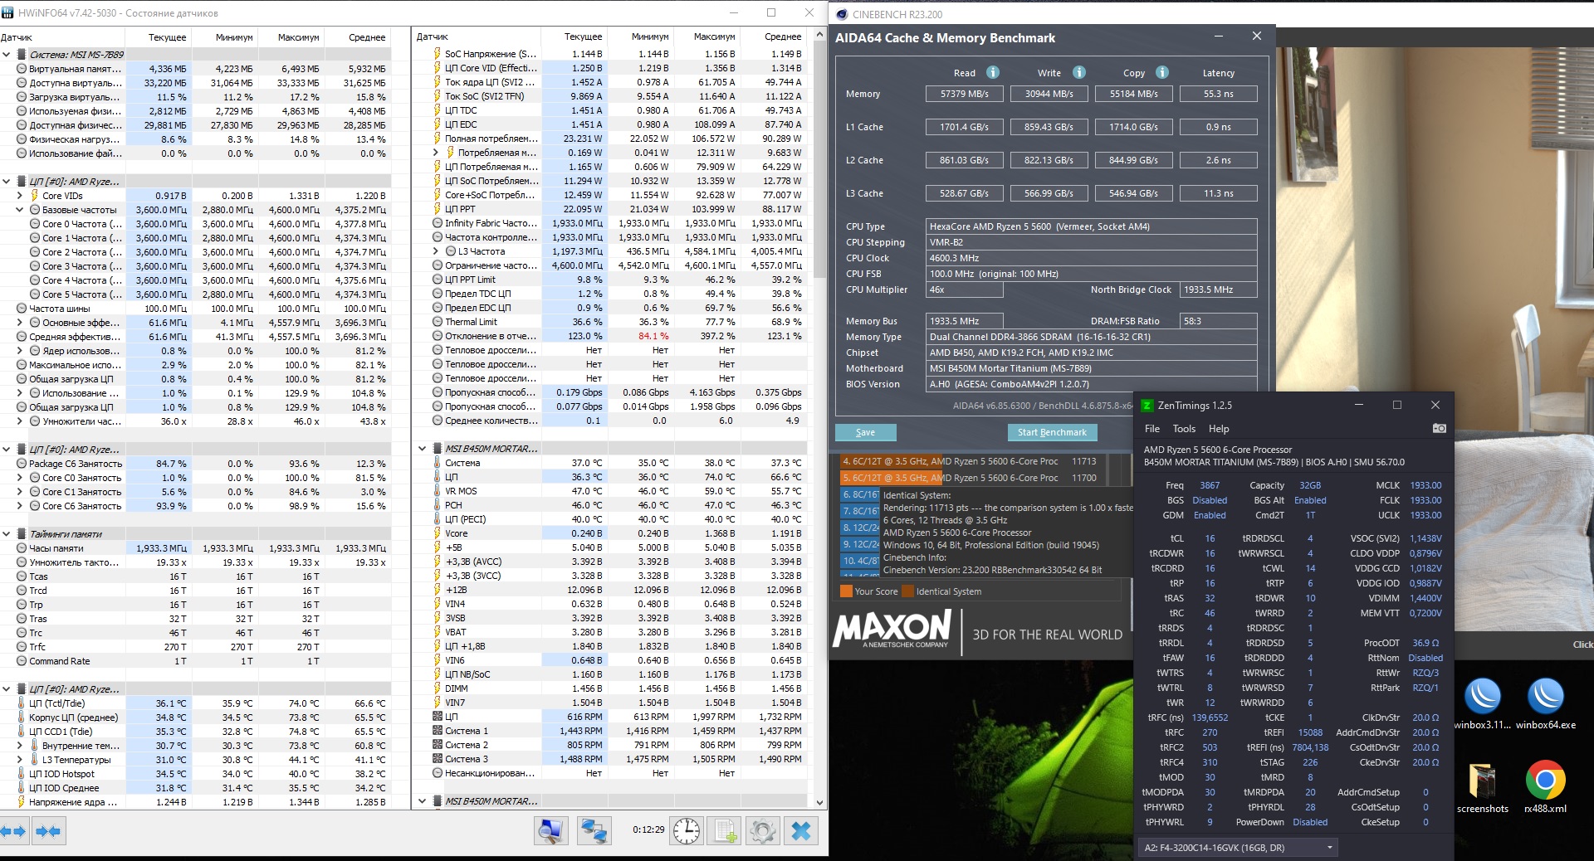Image resolution: width=1594 pixels, height=861 pixels.
Task: Collapse the Система: MSI MS-7B89 group
Action: pos(7,55)
